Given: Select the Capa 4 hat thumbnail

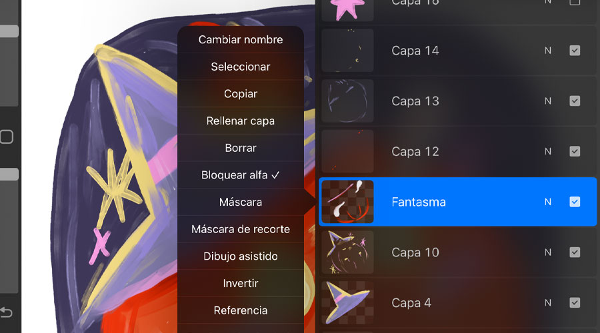Looking at the screenshot, I should pos(347,303).
